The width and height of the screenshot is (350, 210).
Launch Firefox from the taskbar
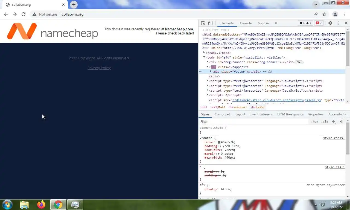[41, 205]
